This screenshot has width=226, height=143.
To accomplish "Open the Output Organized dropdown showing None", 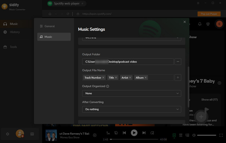I will [132, 93].
